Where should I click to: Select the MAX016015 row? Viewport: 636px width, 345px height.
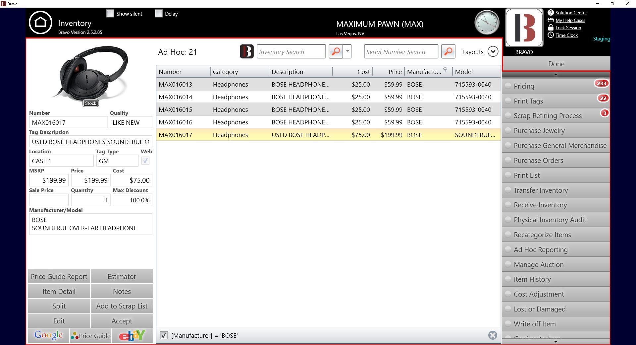click(x=328, y=109)
